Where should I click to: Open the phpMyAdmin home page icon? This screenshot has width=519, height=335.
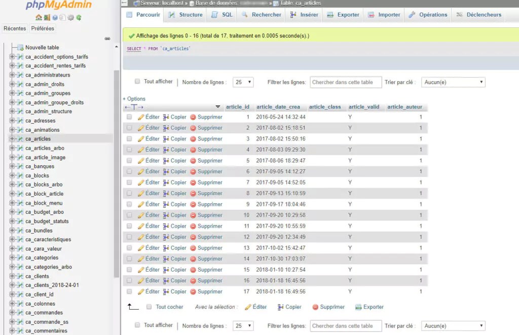39,17
